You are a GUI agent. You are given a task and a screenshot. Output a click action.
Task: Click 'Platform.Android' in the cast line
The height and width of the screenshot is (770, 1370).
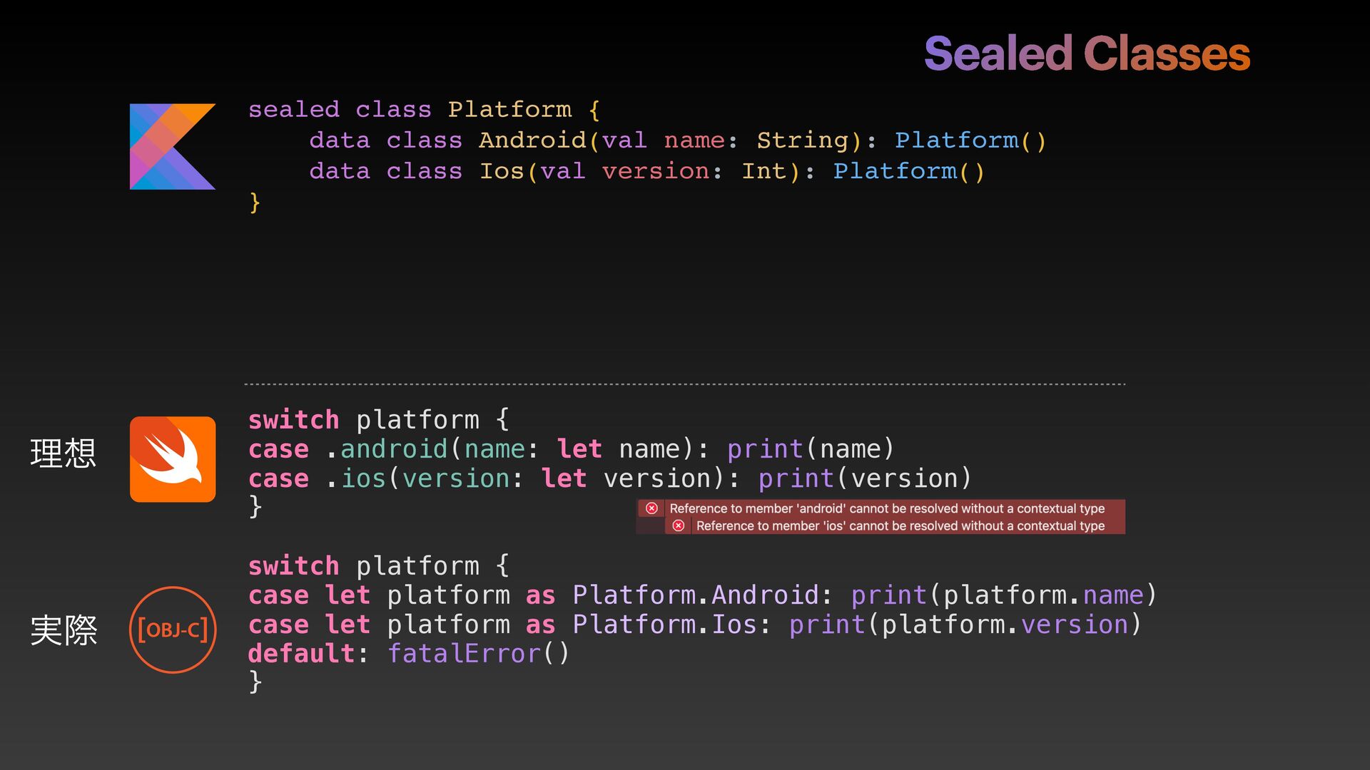click(x=696, y=595)
